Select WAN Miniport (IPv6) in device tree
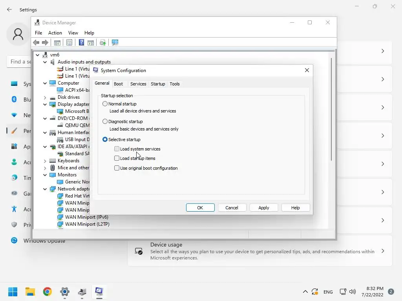The height and width of the screenshot is (301, 402). click(x=87, y=217)
